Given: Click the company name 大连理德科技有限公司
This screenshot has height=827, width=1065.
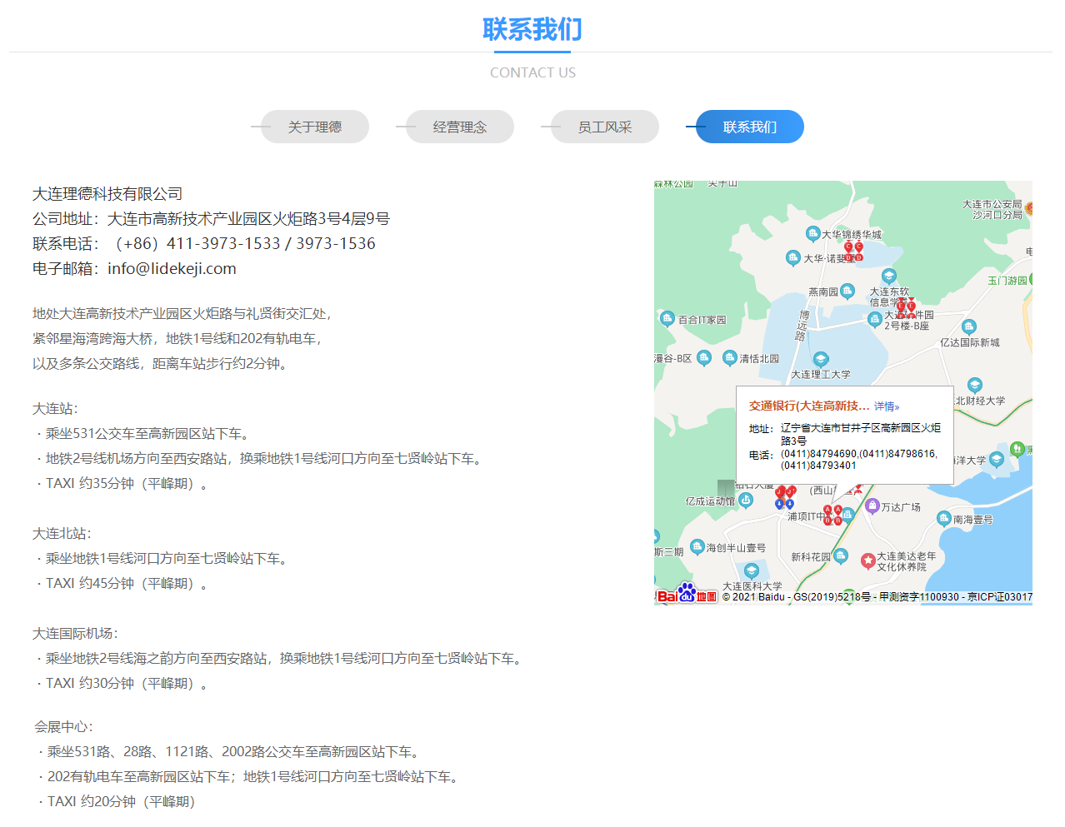Looking at the screenshot, I should pyautogui.click(x=107, y=193).
